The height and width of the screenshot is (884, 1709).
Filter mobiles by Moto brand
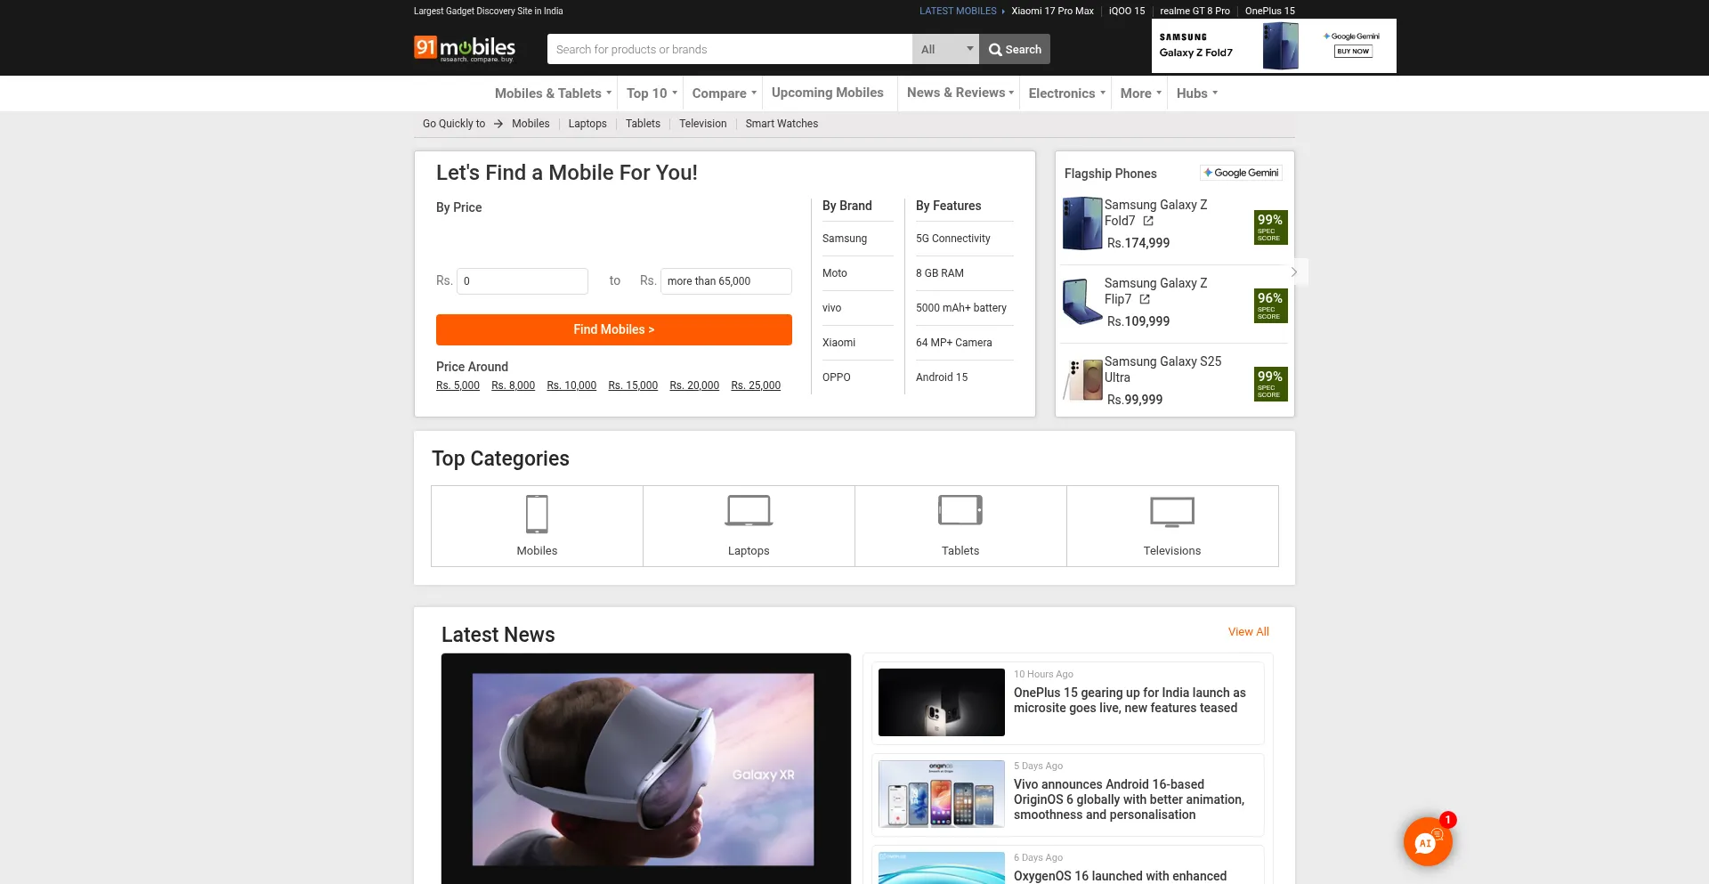coord(835,273)
